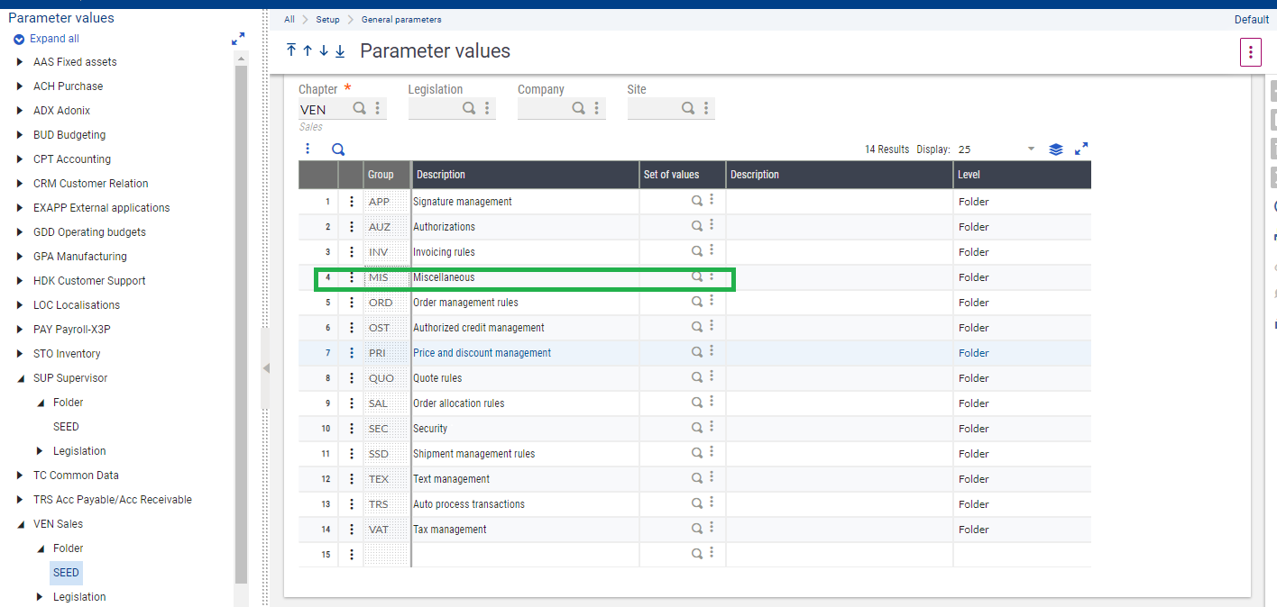
Task: Open the grid options kebab above the table
Action: [x=308, y=148]
